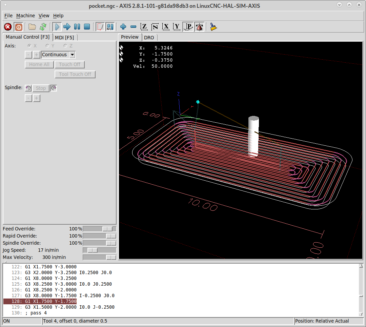Click G-code scrollbar down arrow
The image size is (366, 327).
coord(361,314)
